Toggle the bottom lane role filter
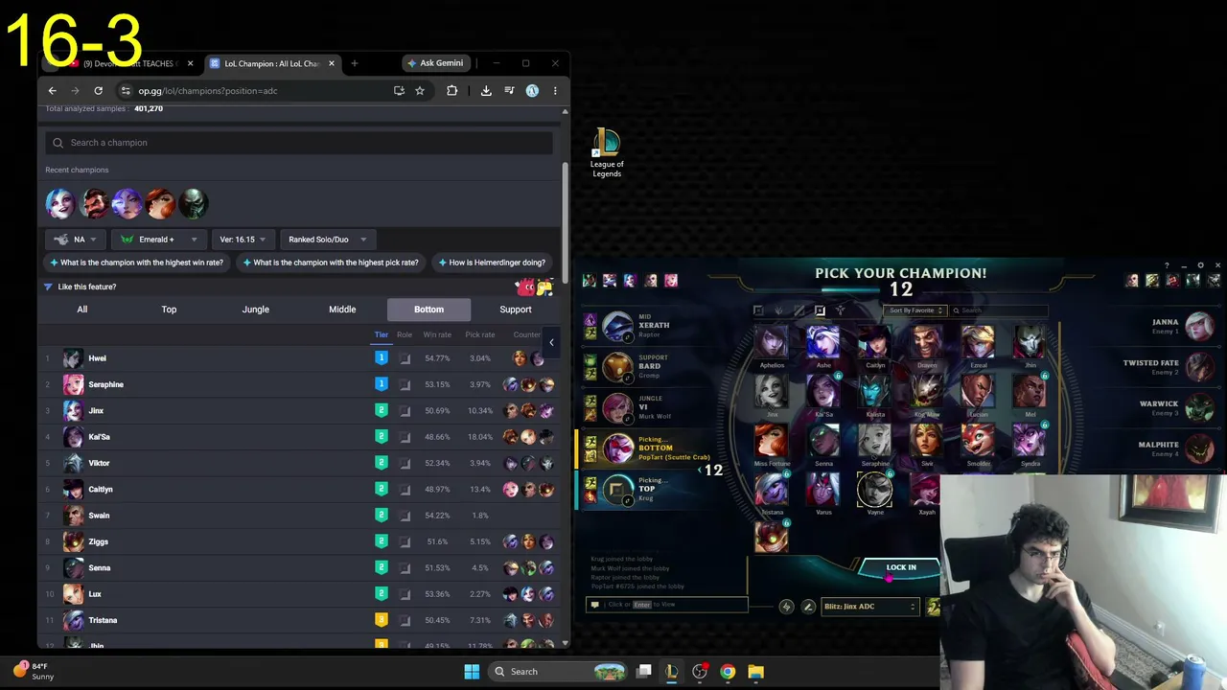 click(820, 310)
